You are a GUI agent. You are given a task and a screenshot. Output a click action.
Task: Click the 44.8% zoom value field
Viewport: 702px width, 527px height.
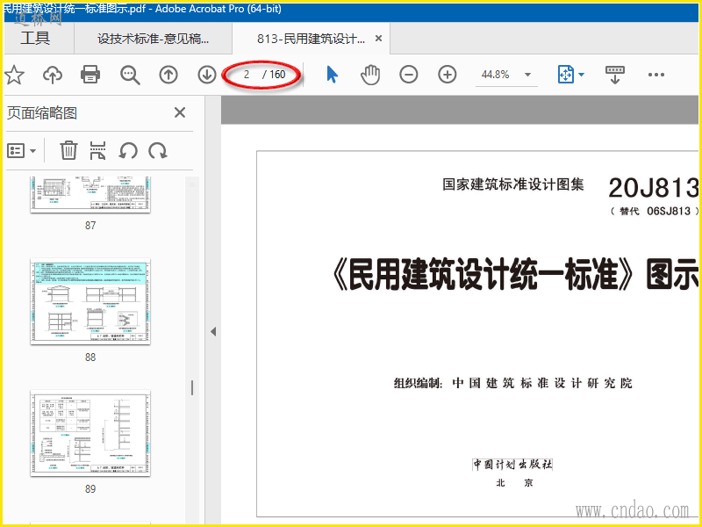[x=496, y=75]
